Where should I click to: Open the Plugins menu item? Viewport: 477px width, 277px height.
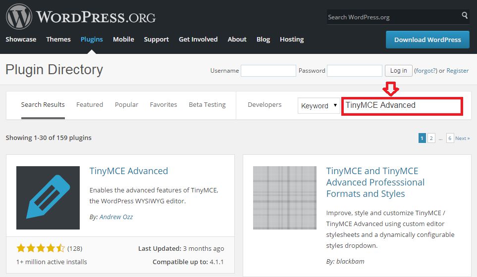tap(92, 40)
